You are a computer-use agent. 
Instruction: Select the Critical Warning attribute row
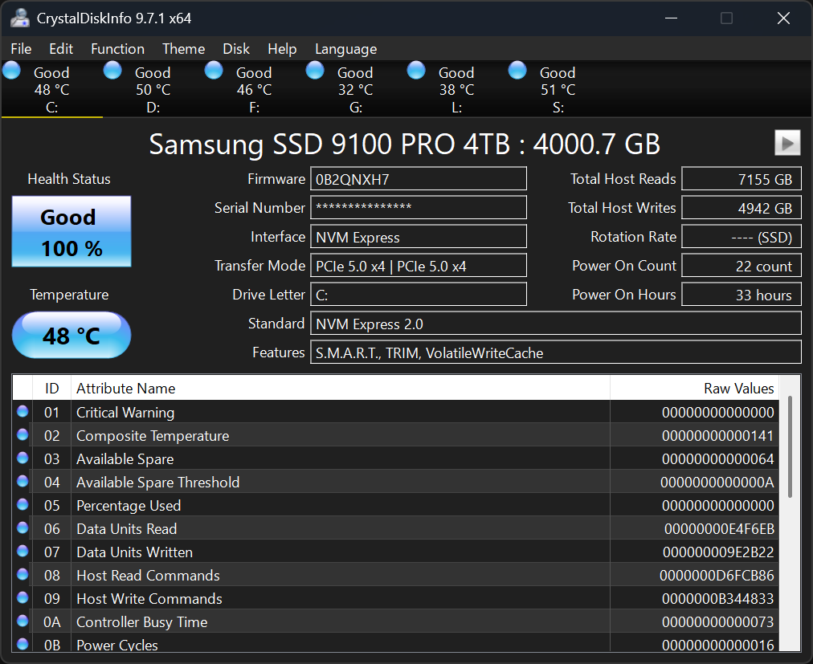(x=395, y=412)
